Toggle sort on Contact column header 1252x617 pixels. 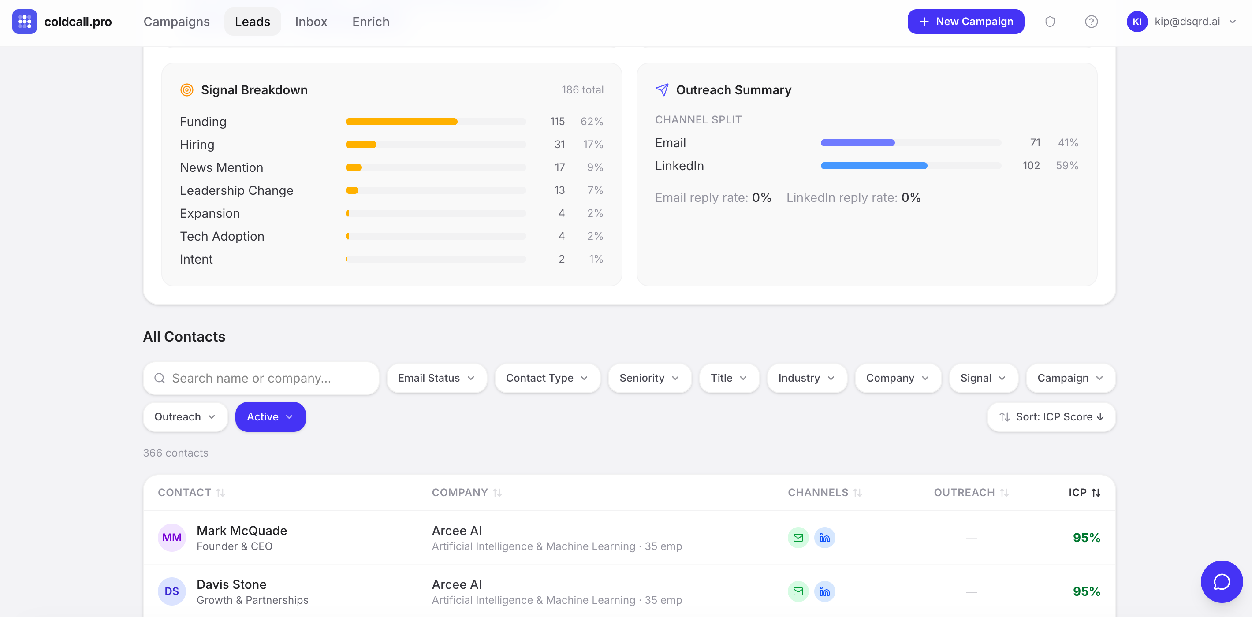tap(191, 492)
